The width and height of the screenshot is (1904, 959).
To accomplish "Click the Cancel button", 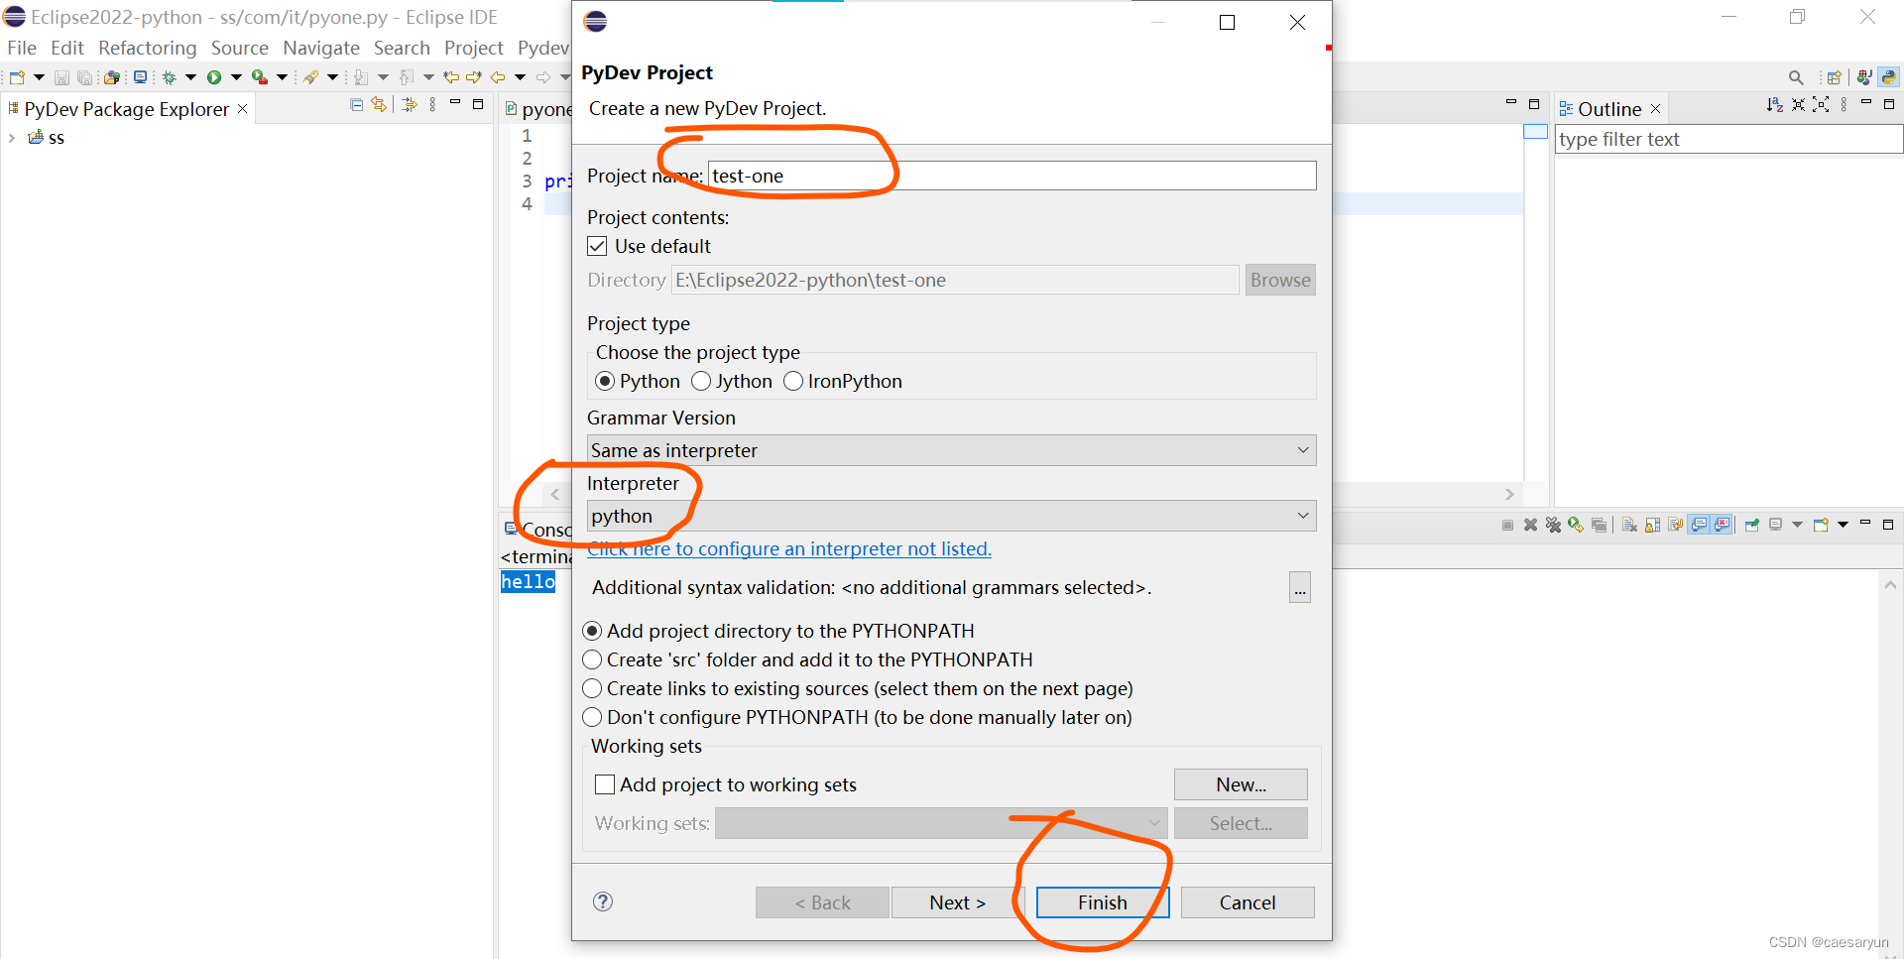I will [x=1248, y=902].
